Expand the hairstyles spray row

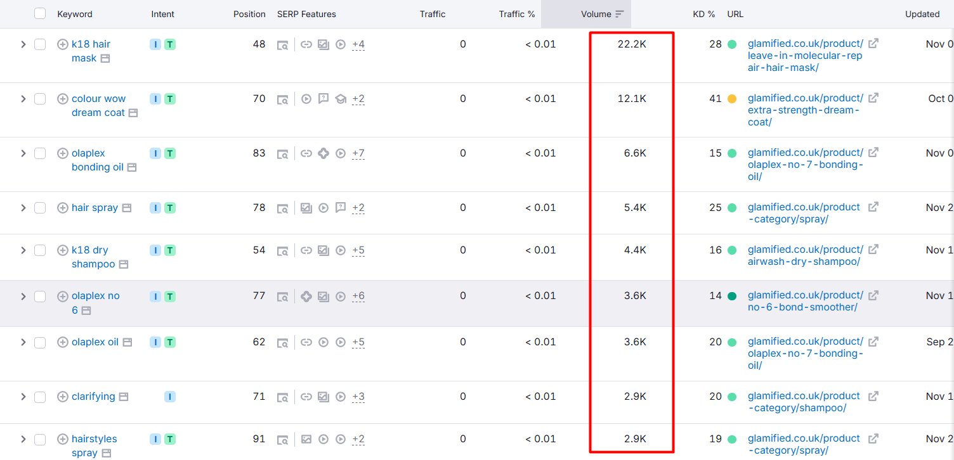click(x=23, y=439)
